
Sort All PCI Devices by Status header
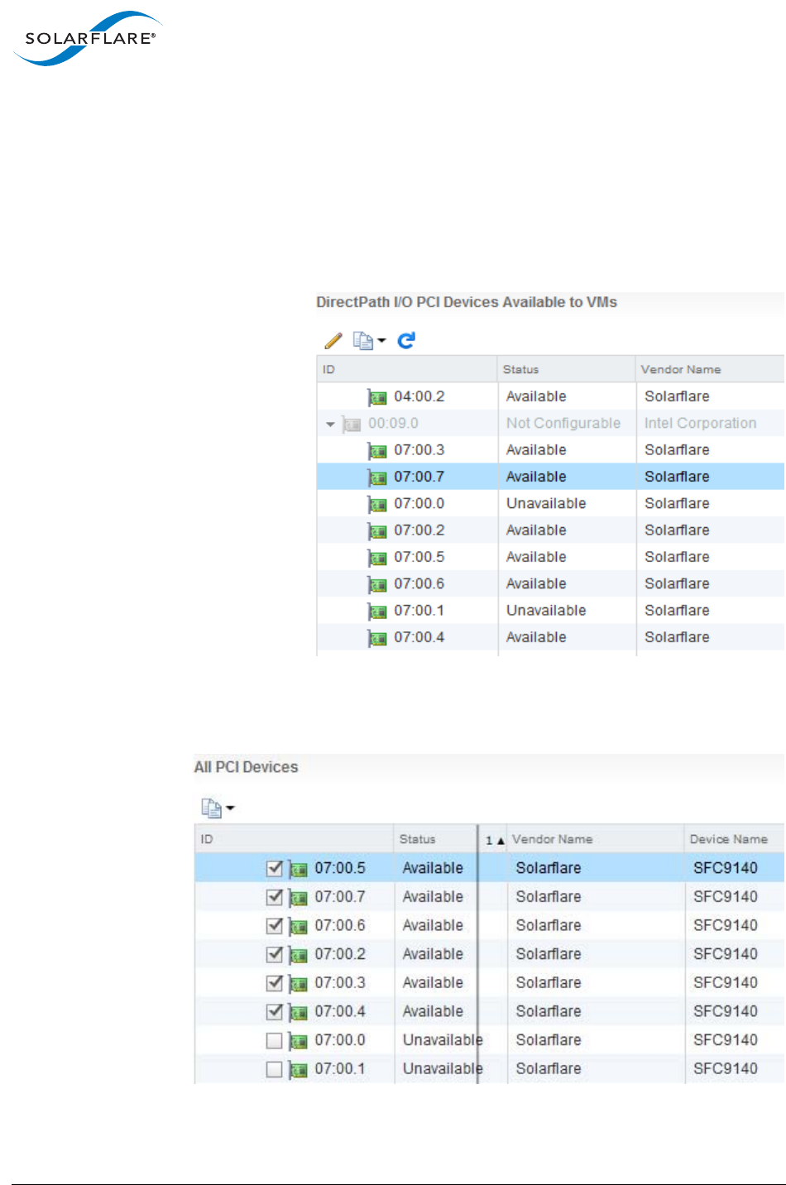tap(435, 839)
